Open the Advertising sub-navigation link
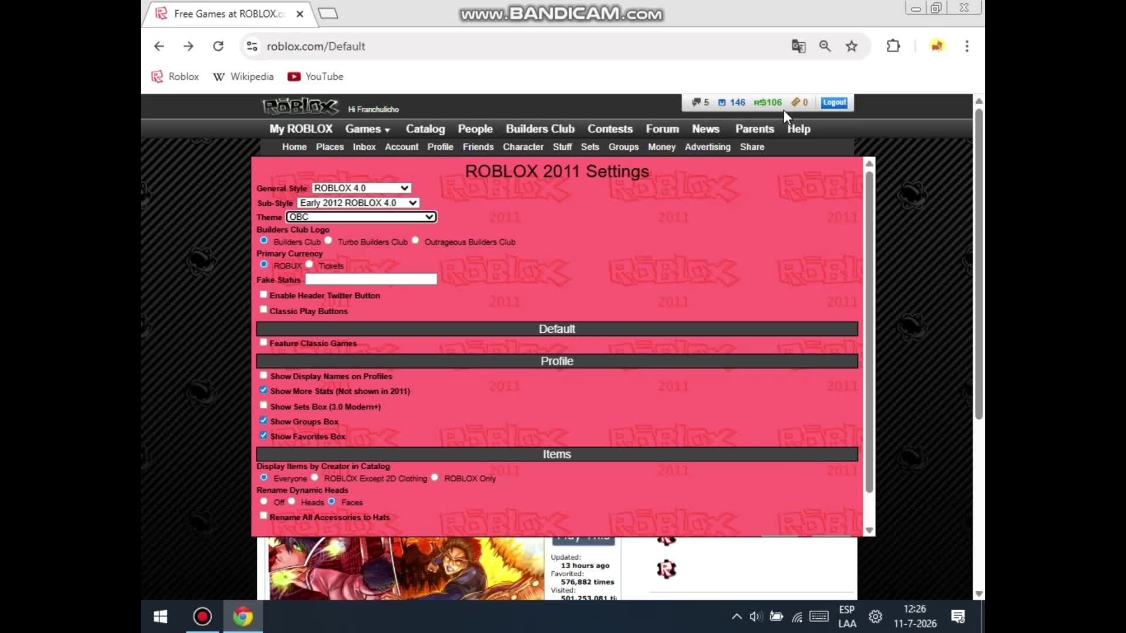The height and width of the screenshot is (633, 1126). click(707, 147)
